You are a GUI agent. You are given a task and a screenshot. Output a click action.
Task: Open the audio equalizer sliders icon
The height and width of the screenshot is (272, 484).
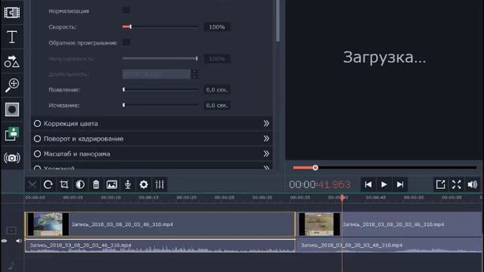click(x=160, y=184)
